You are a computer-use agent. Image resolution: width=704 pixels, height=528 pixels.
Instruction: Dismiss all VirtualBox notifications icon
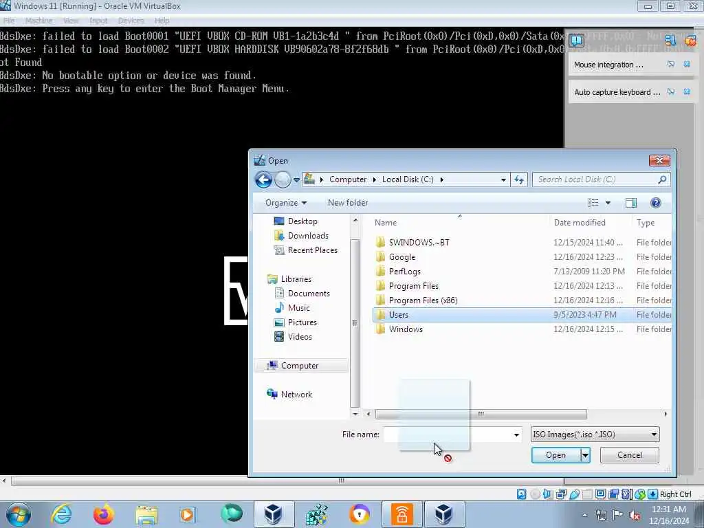point(690,41)
